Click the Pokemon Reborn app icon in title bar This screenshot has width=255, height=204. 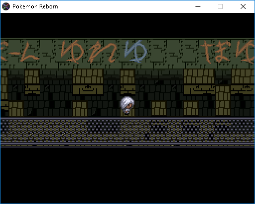tap(6, 6)
